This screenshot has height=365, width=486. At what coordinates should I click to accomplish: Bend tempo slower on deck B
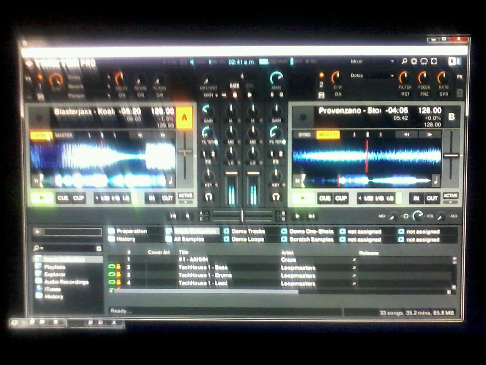[x=407, y=134]
